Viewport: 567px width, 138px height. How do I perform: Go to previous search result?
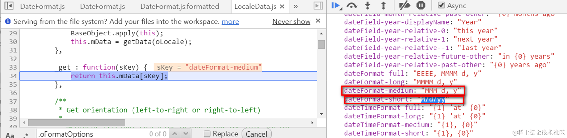(175, 134)
